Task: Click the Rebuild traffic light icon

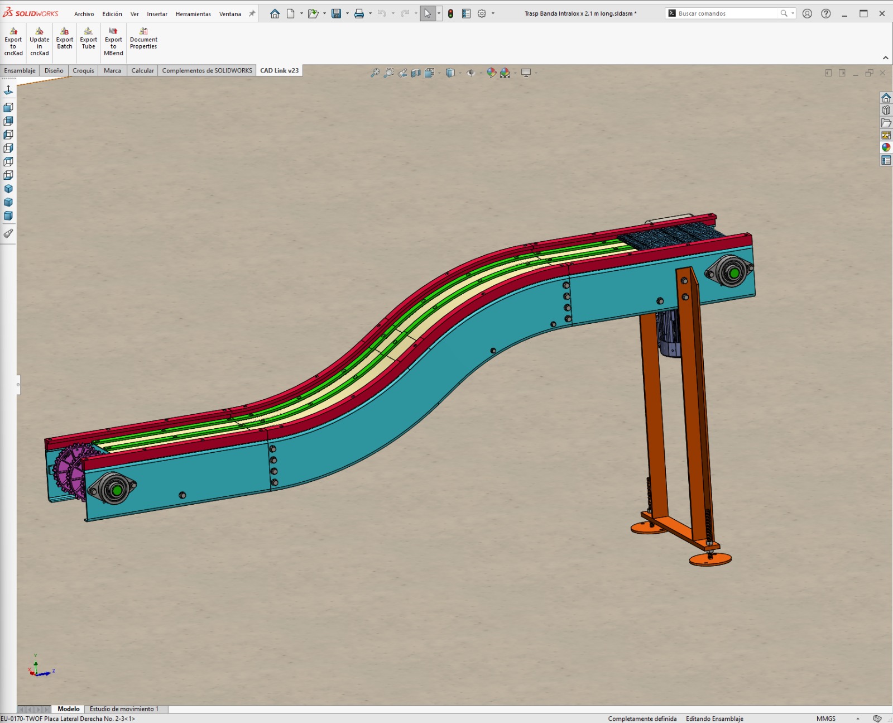Action: [x=450, y=13]
